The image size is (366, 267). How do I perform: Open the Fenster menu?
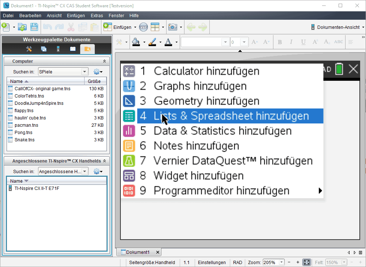(116, 16)
